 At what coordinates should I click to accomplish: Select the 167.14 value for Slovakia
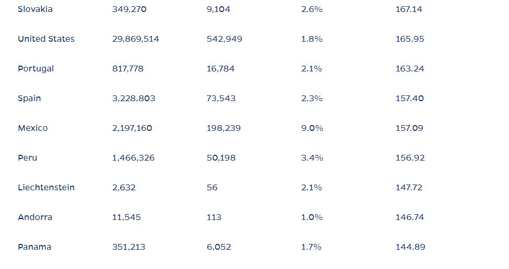coord(409,9)
